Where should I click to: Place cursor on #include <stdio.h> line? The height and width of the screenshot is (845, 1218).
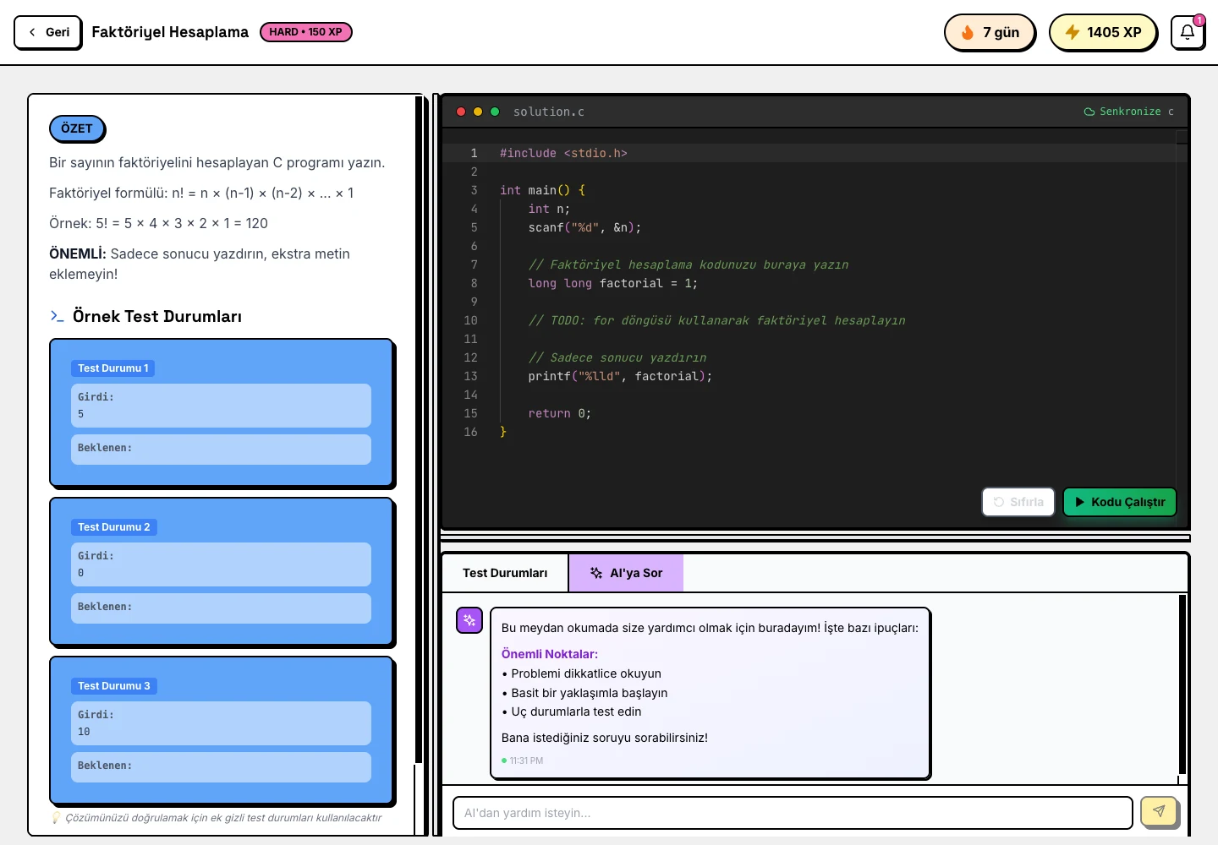[x=563, y=153]
